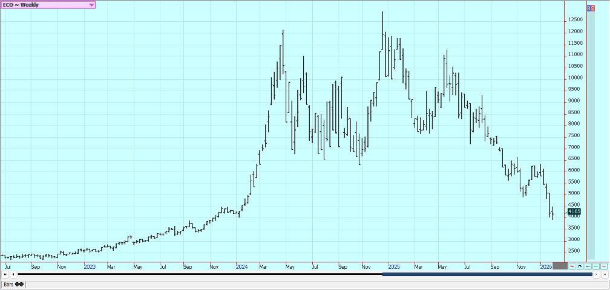Click the green dash icon in bottom toolbar
This screenshot has height=290, width=610.
click(x=595, y=266)
